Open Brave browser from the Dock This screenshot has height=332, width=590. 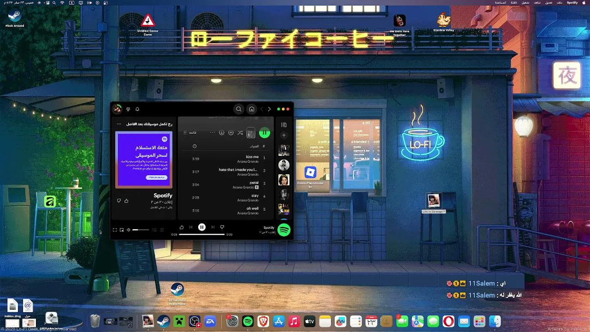coord(263,321)
